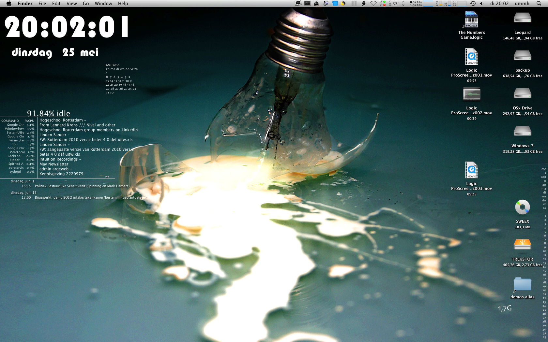548x342 pixels.
Task: Click the volume speaker icon in menu bar
Action: point(481,4)
